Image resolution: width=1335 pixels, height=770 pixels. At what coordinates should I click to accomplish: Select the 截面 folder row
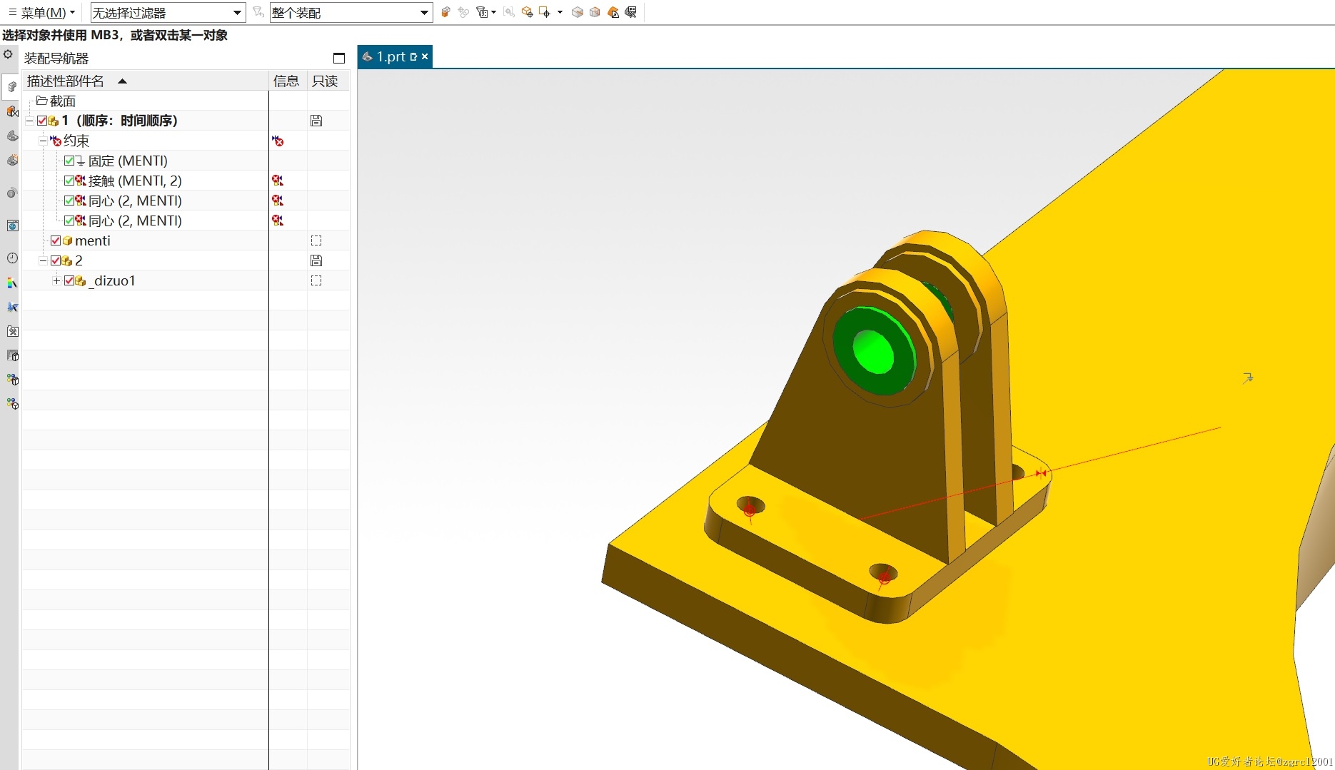coord(56,101)
